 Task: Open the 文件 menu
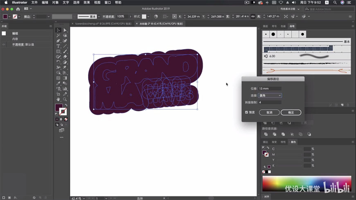pos(34,2)
